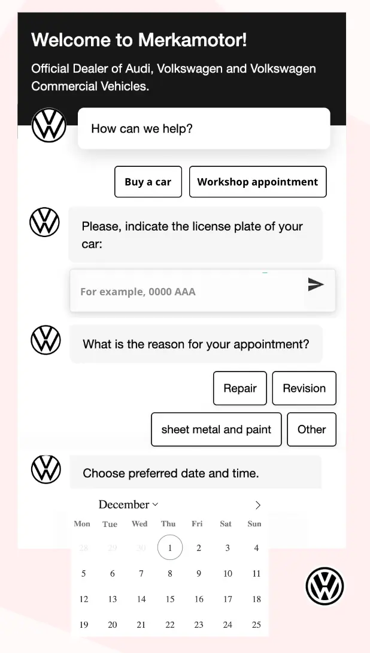This screenshot has width=370, height=653.
Task: Open the December month dropdown
Action: [x=128, y=505]
